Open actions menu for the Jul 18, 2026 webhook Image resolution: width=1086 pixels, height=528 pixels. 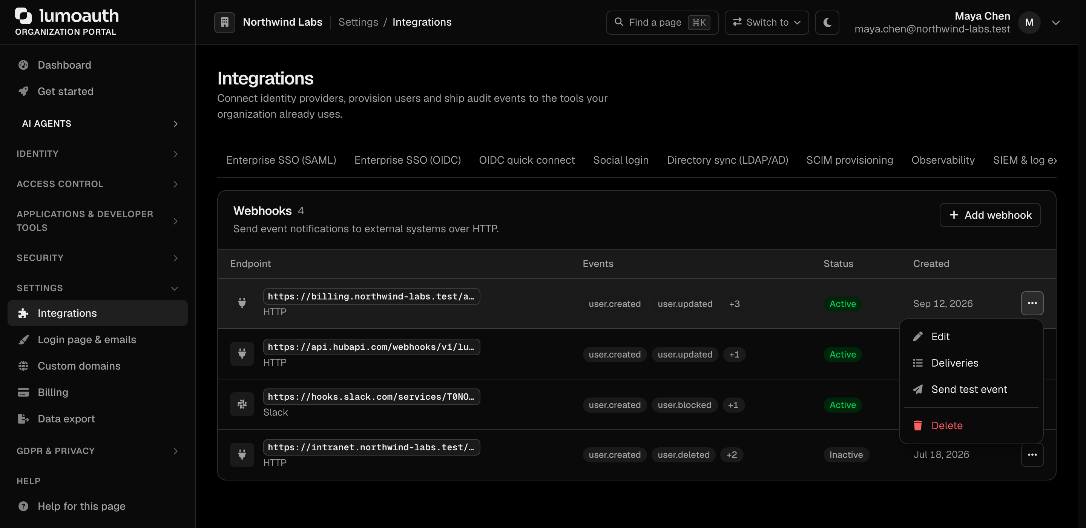1032,454
